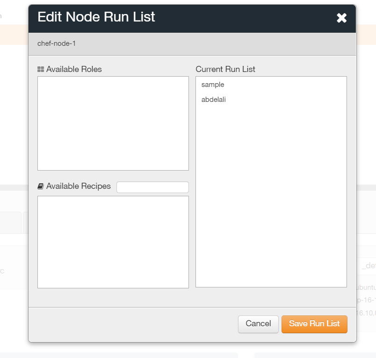Click the empty space below abdelali entry
Screen dimensions: 376x358
[x=271, y=187]
